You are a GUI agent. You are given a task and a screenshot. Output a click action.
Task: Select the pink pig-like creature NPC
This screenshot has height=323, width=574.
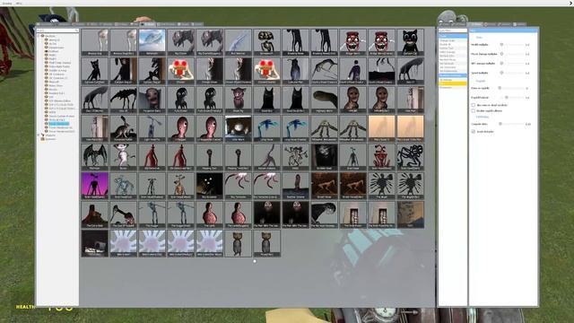[x=238, y=100]
